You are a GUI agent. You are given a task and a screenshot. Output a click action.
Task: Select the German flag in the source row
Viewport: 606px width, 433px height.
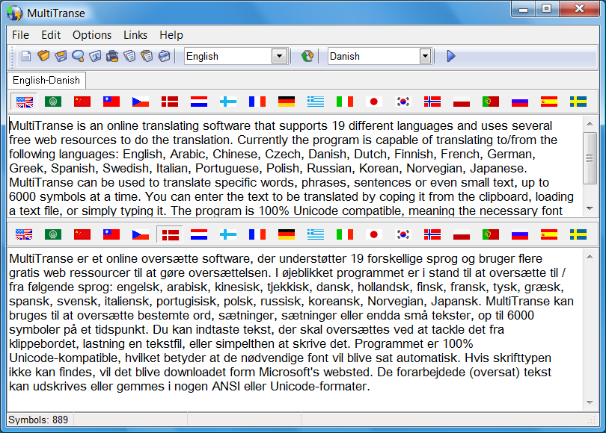[286, 101]
